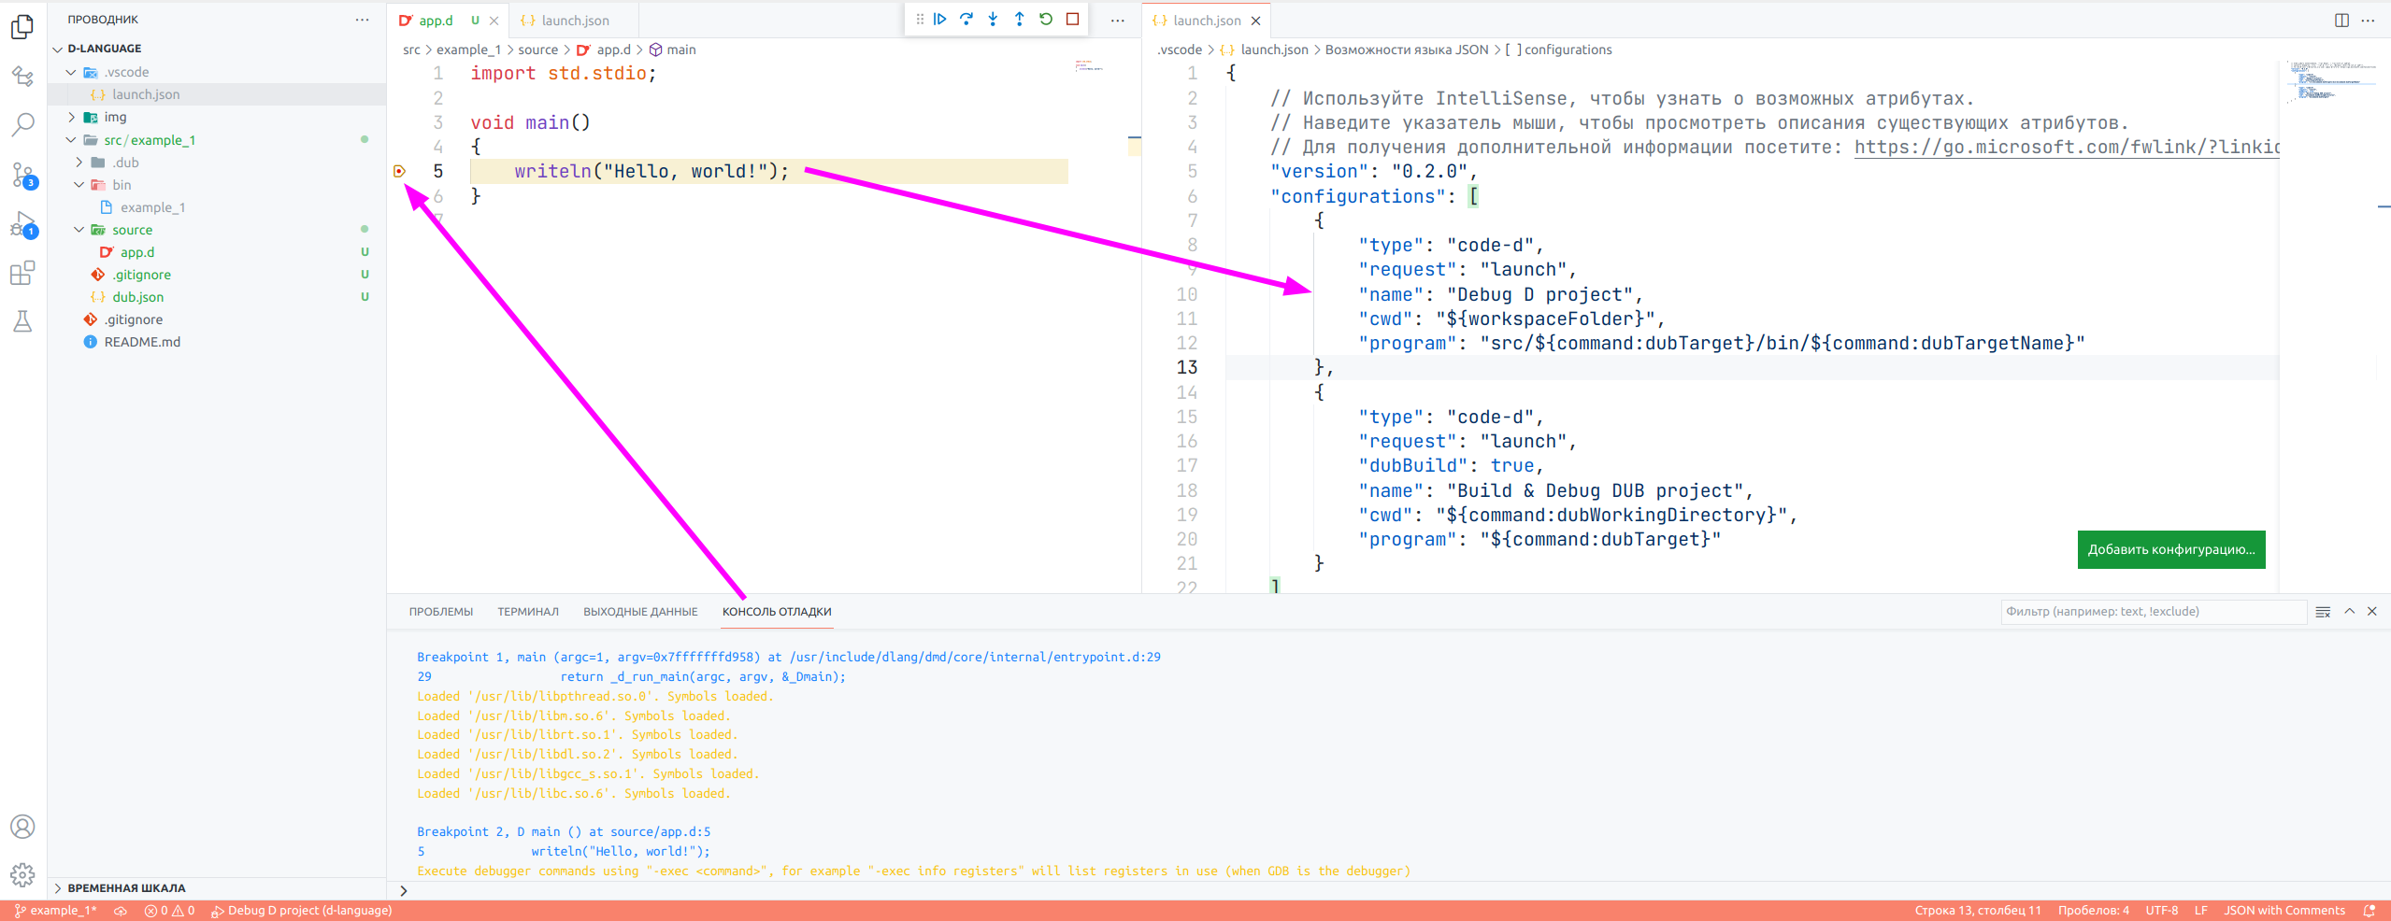Viewport: 2391px width, 921px height.
Task: Collapse the bin folder
Action: click(79, 185)
